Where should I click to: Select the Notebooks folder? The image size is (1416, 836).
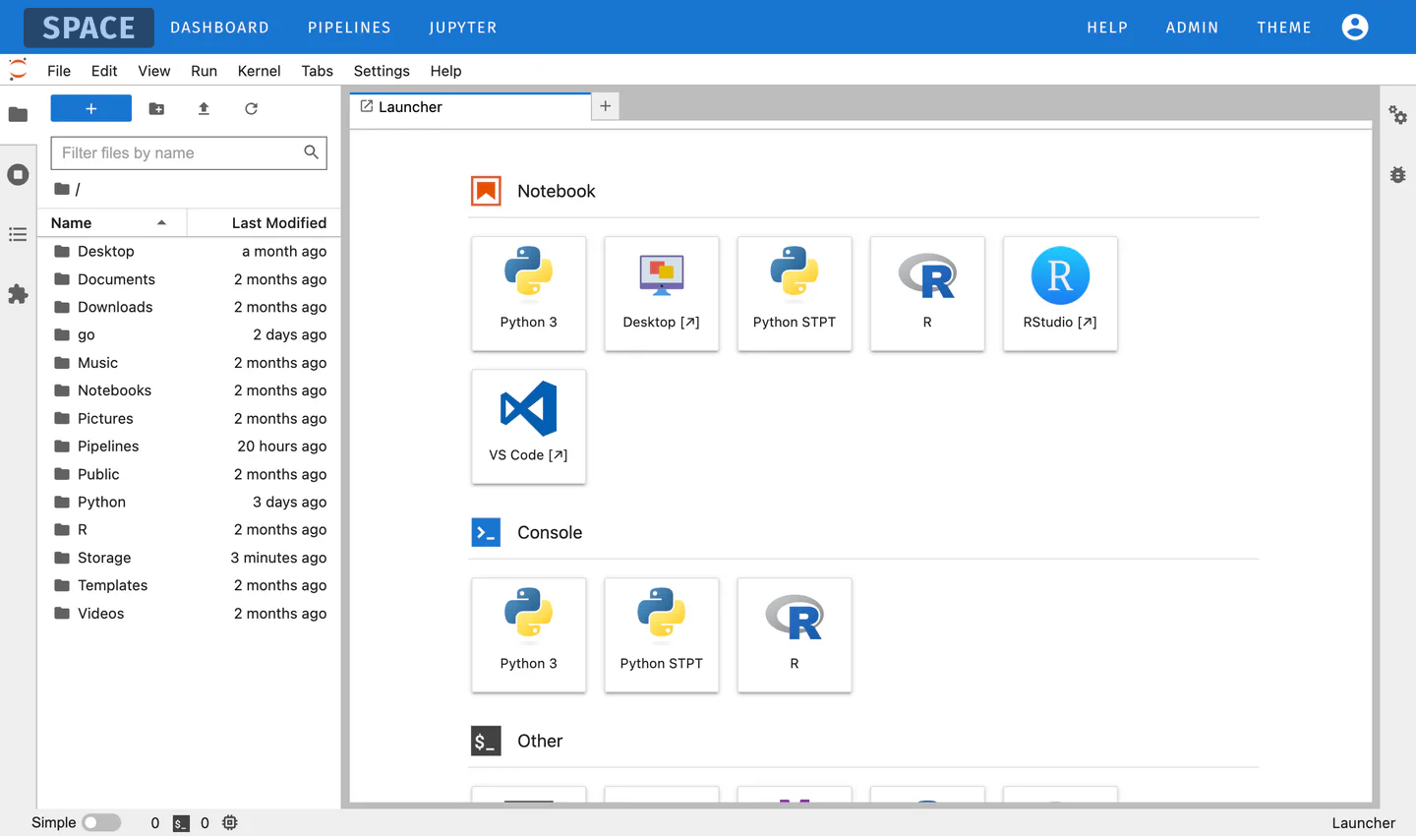(x=189, y=390)
